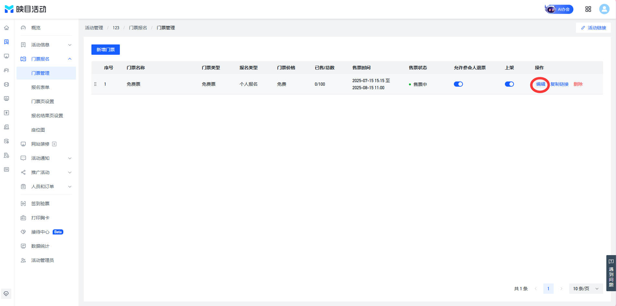
Task: Expand the 活动信息 menu chevron
Action: [70, 45]
